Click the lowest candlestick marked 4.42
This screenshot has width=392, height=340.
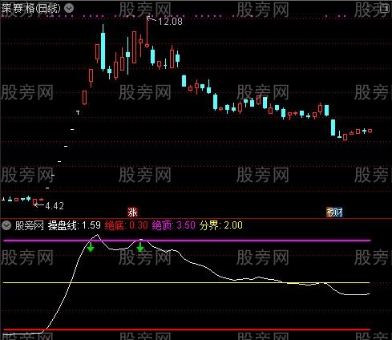click(34, 202)
